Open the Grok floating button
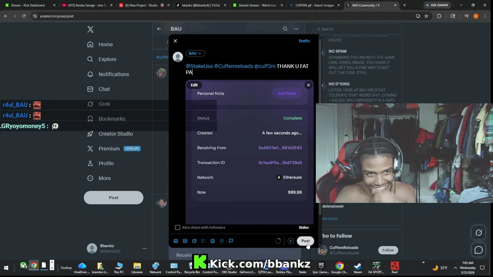The width and height of the screenshot is (493, 277). tap(479, 233)
